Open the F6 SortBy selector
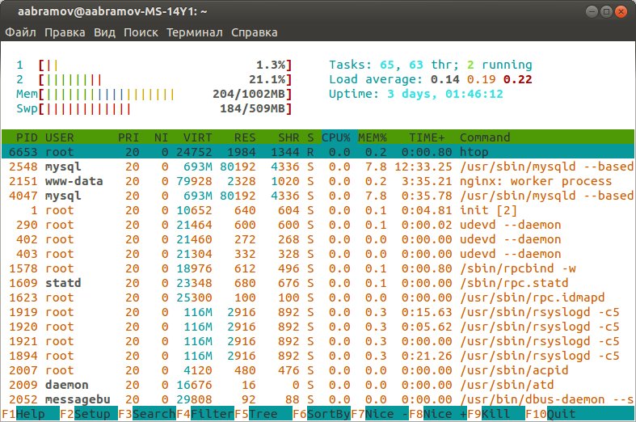The image size is (636, 422). [322, 414]
